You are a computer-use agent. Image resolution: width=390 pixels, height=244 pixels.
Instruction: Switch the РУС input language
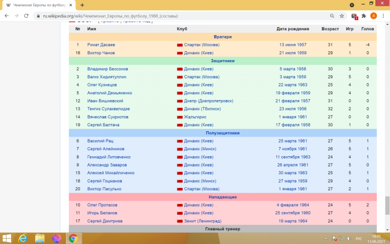(x=359, y=239)
